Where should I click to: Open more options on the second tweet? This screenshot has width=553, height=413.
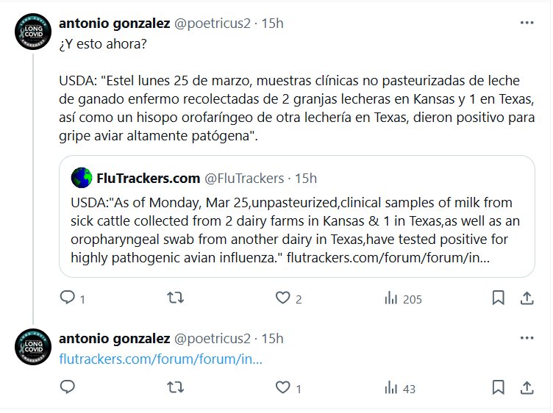(527, 338)
